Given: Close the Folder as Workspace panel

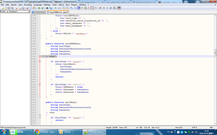Looking at the screenshot, I should tap(29, 12).
